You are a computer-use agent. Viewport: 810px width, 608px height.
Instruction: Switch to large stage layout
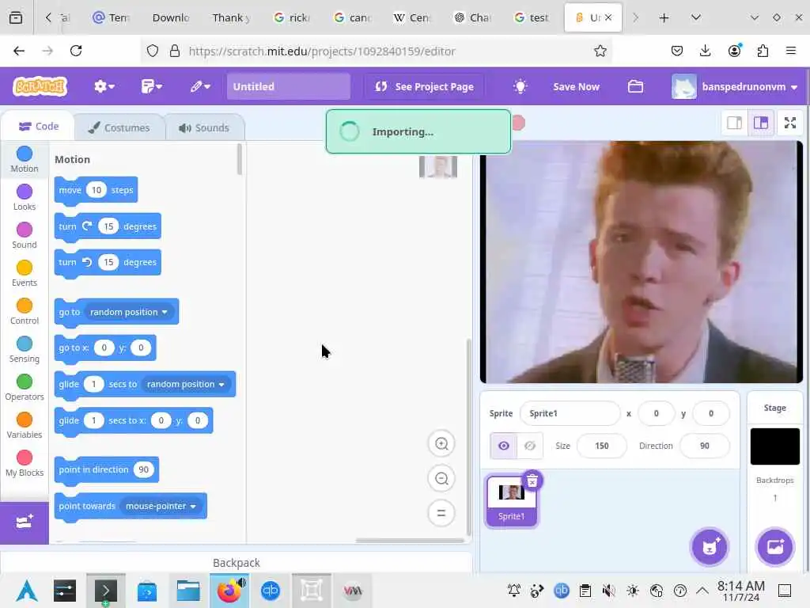click(x=761, y=123)
